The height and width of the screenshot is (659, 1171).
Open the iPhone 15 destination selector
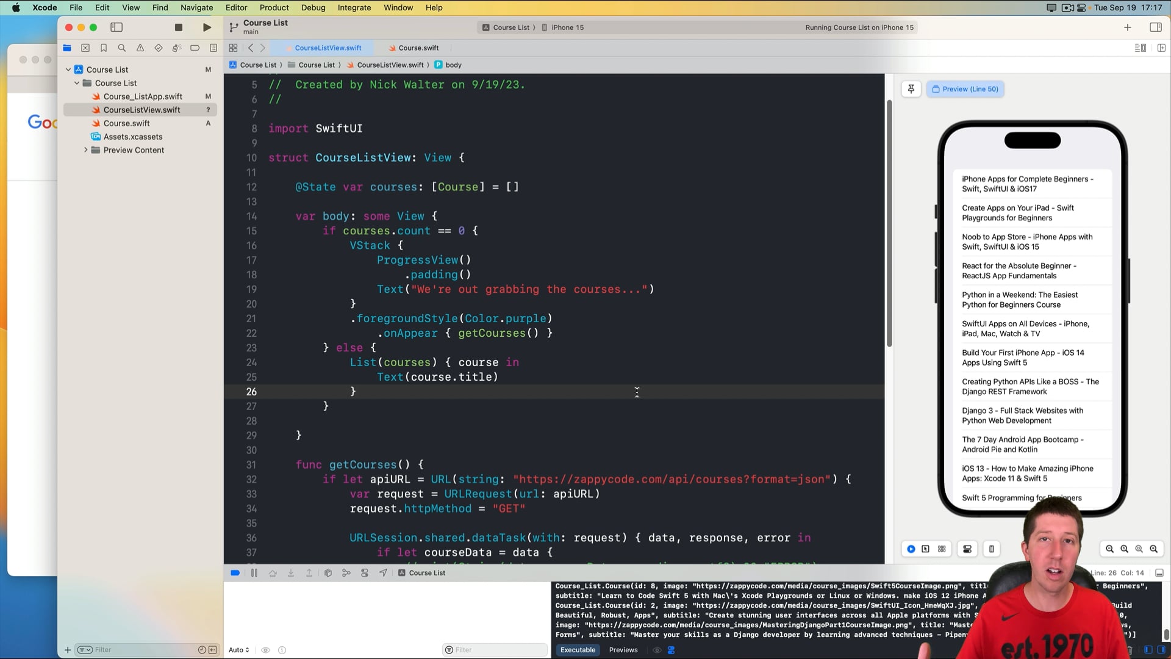[x=562, y=27]
